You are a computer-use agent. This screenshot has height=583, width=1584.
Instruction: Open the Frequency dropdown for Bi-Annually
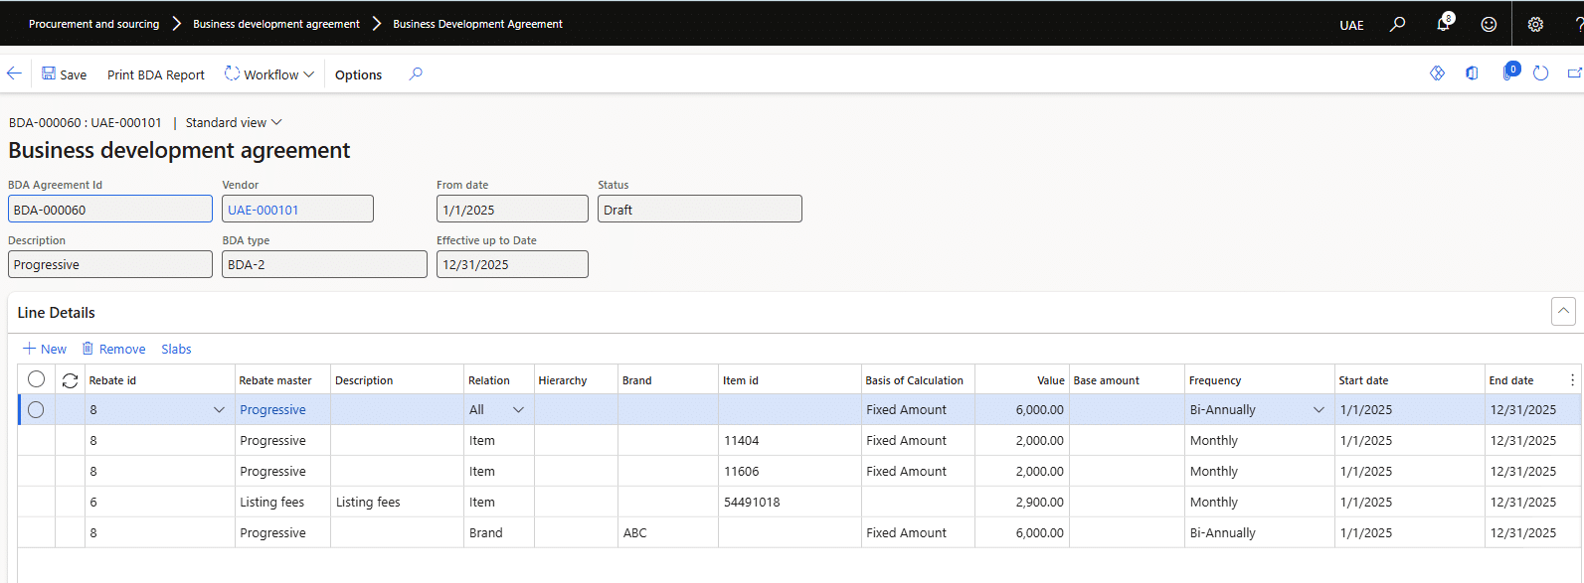1319,409
